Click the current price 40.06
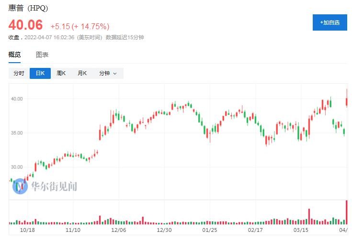352x240 pixels. pos(25,25)
